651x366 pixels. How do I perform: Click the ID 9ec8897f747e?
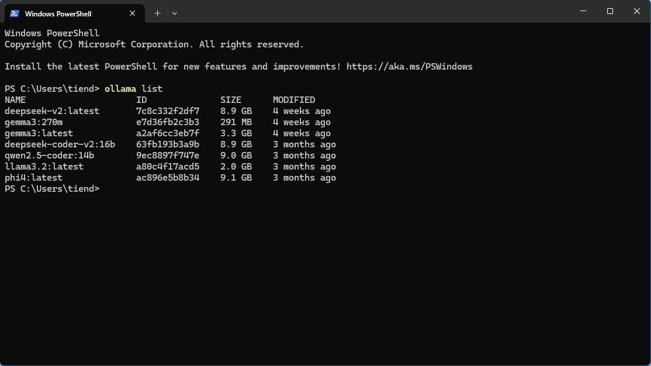click(x=168, y=156)
